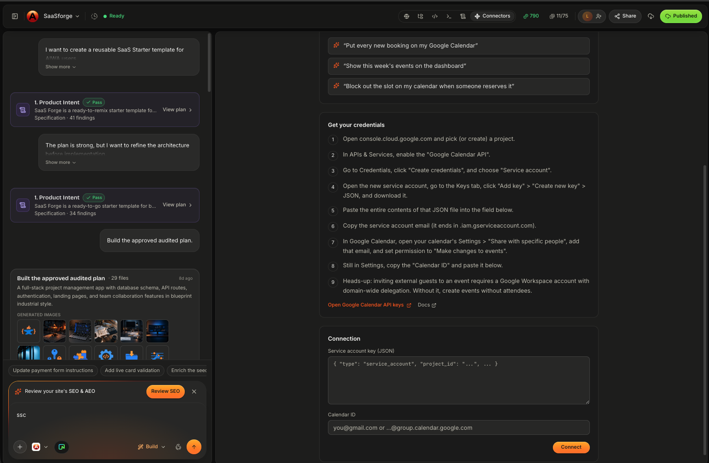
Task: Open the model selector dropdown with red A
Action: point(40,447)
